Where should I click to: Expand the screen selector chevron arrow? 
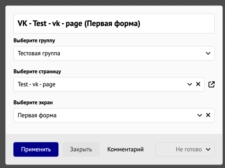tap(200, 115)
